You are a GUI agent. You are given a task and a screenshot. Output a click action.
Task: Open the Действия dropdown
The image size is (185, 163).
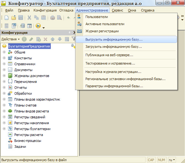(x=10, y=39)
